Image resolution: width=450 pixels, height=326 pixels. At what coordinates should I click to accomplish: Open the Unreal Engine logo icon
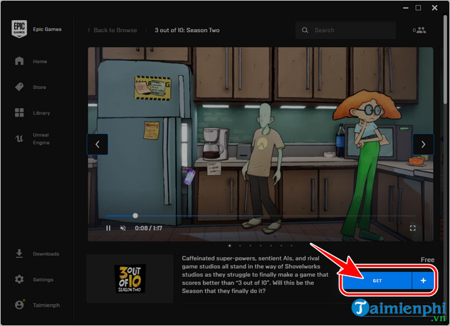19,139
